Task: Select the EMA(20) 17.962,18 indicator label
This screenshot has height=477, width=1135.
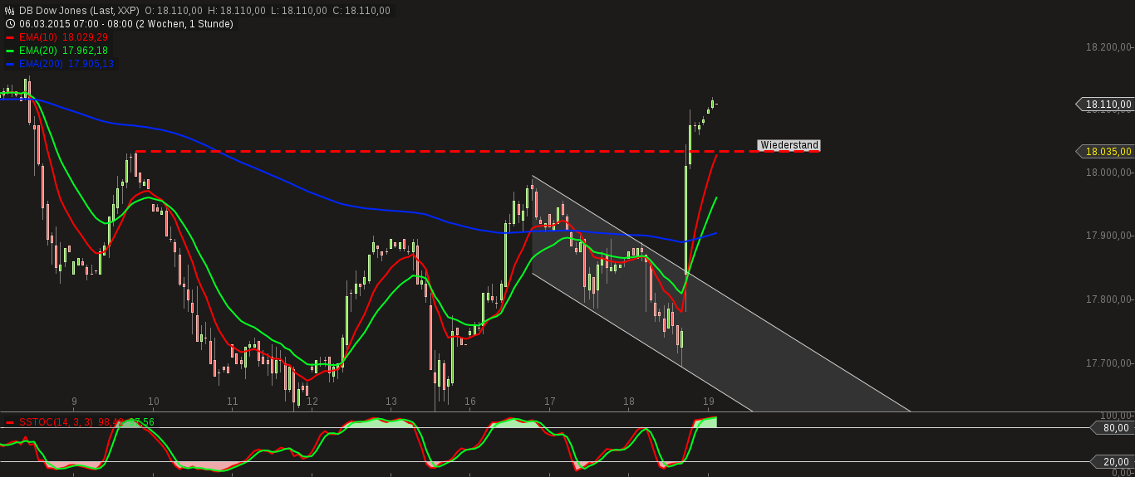Action: click(64, 51)
